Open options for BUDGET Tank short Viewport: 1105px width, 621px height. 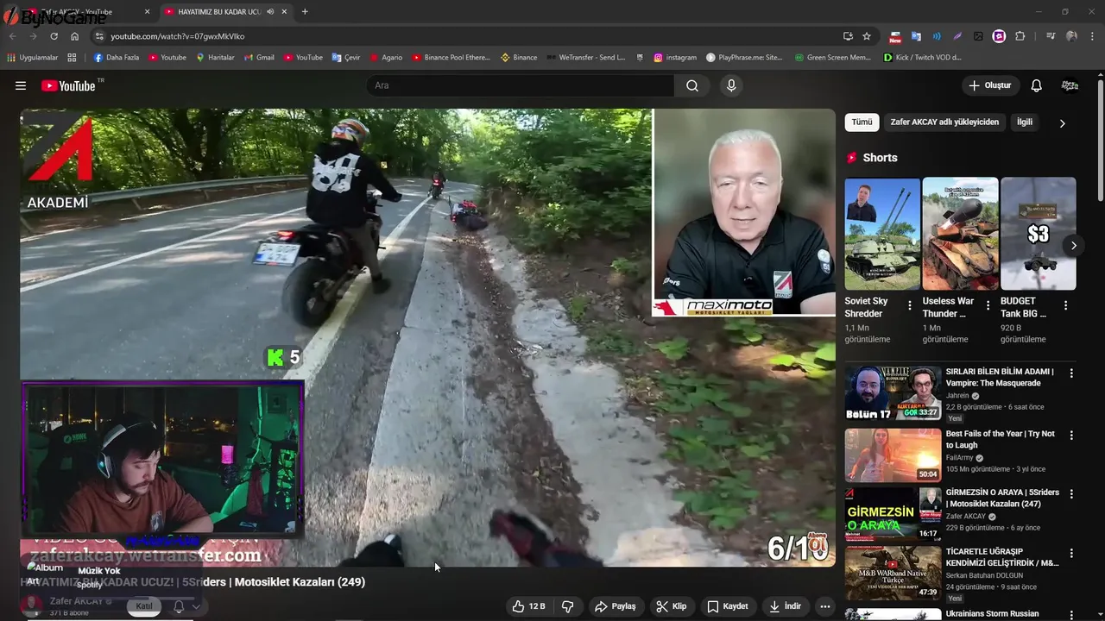tap(1065, 305)
